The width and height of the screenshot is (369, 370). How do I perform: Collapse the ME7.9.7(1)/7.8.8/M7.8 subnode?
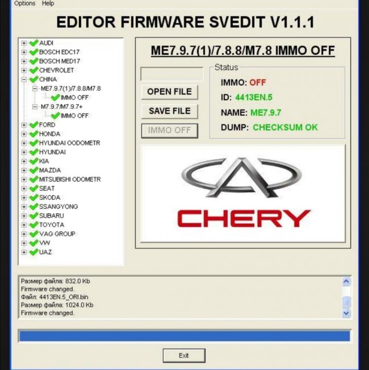coord(35,88)
